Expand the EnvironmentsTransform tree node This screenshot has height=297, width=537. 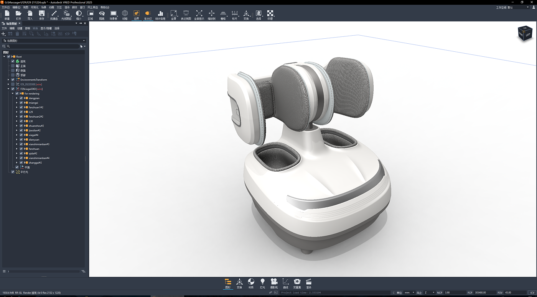8,80
